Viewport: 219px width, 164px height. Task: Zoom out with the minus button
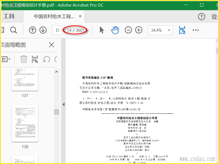pyautogui.click(x=128, y=30)
